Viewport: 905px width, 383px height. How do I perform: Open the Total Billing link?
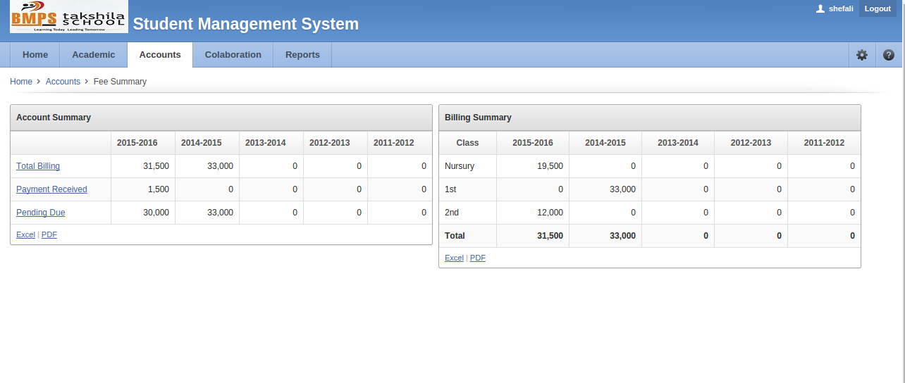pos(38,166)
